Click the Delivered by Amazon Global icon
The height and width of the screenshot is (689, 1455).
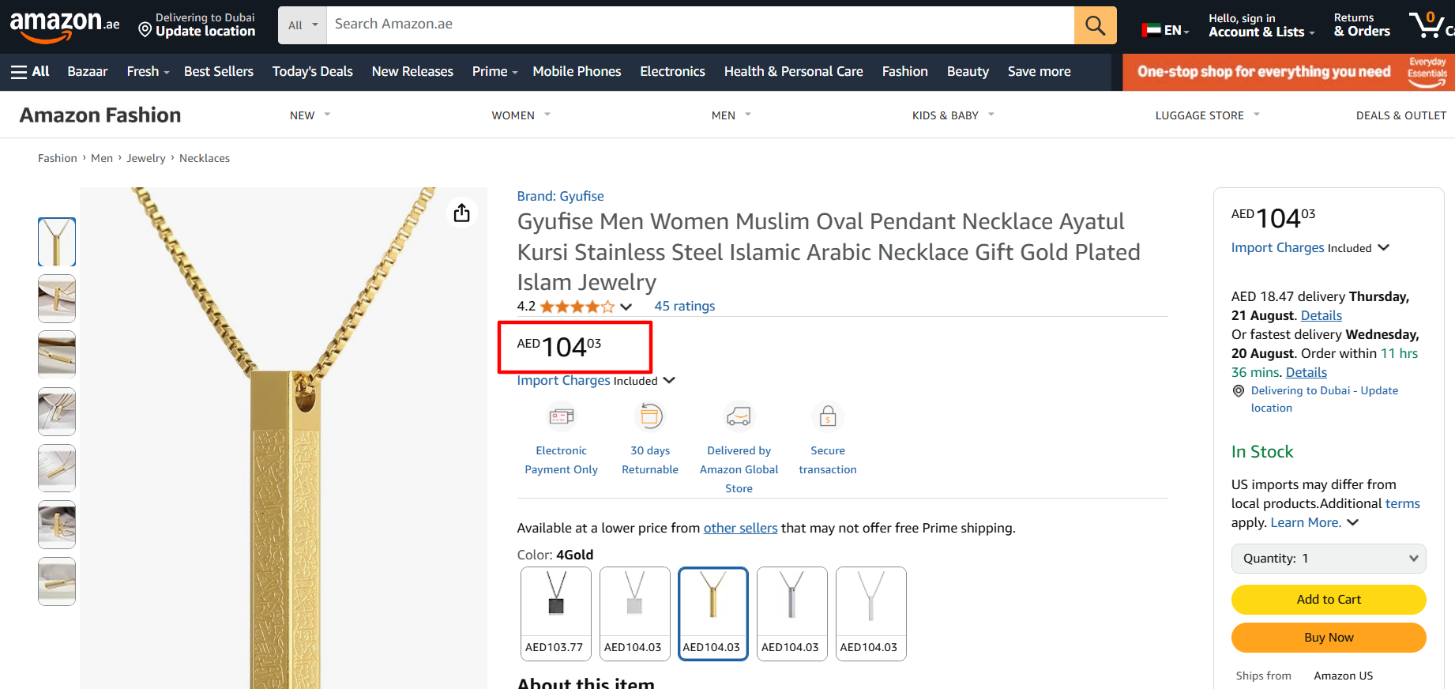click(739, 416)
